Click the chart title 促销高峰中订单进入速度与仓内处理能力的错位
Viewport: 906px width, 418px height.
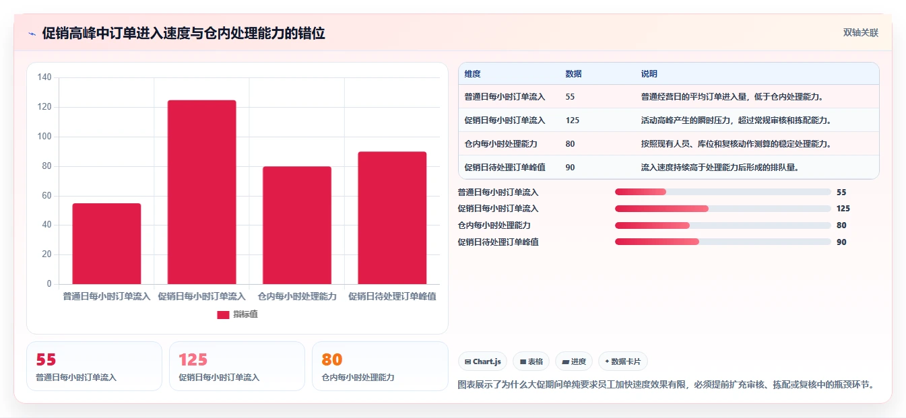pyautogui.click(x=183, y=34)
